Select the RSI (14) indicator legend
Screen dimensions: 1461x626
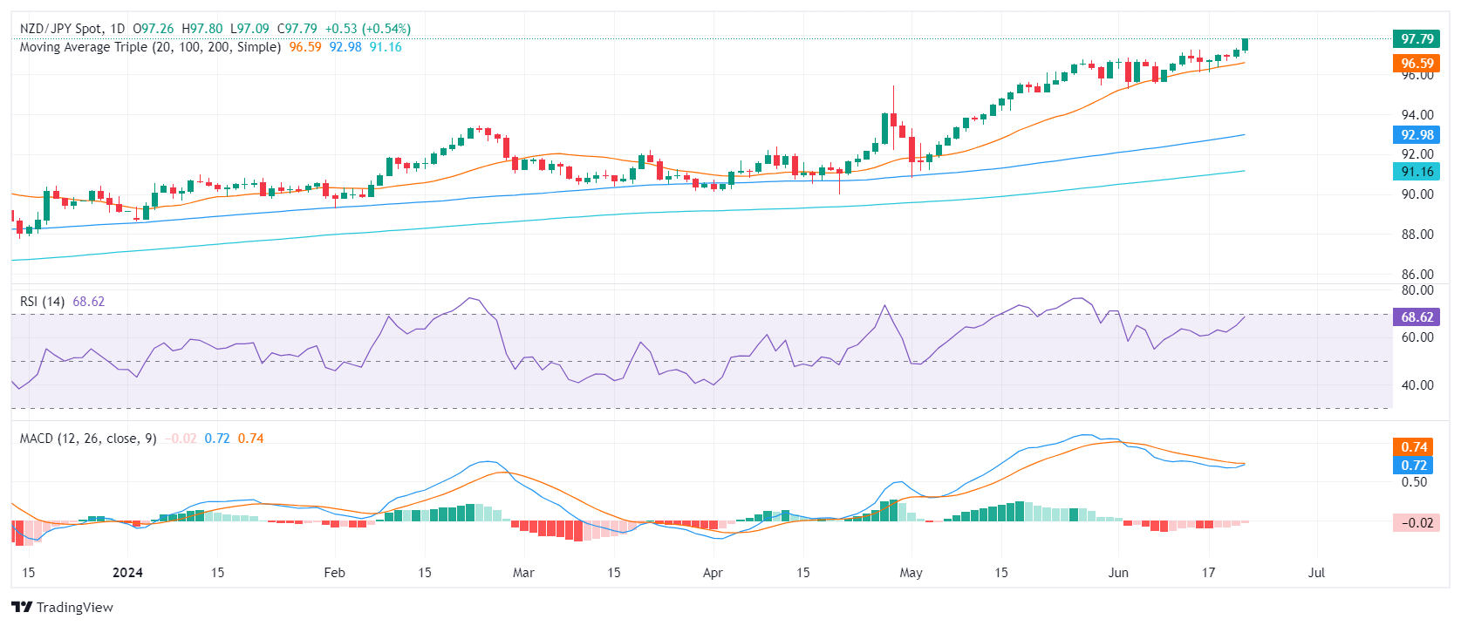(43, 302)
